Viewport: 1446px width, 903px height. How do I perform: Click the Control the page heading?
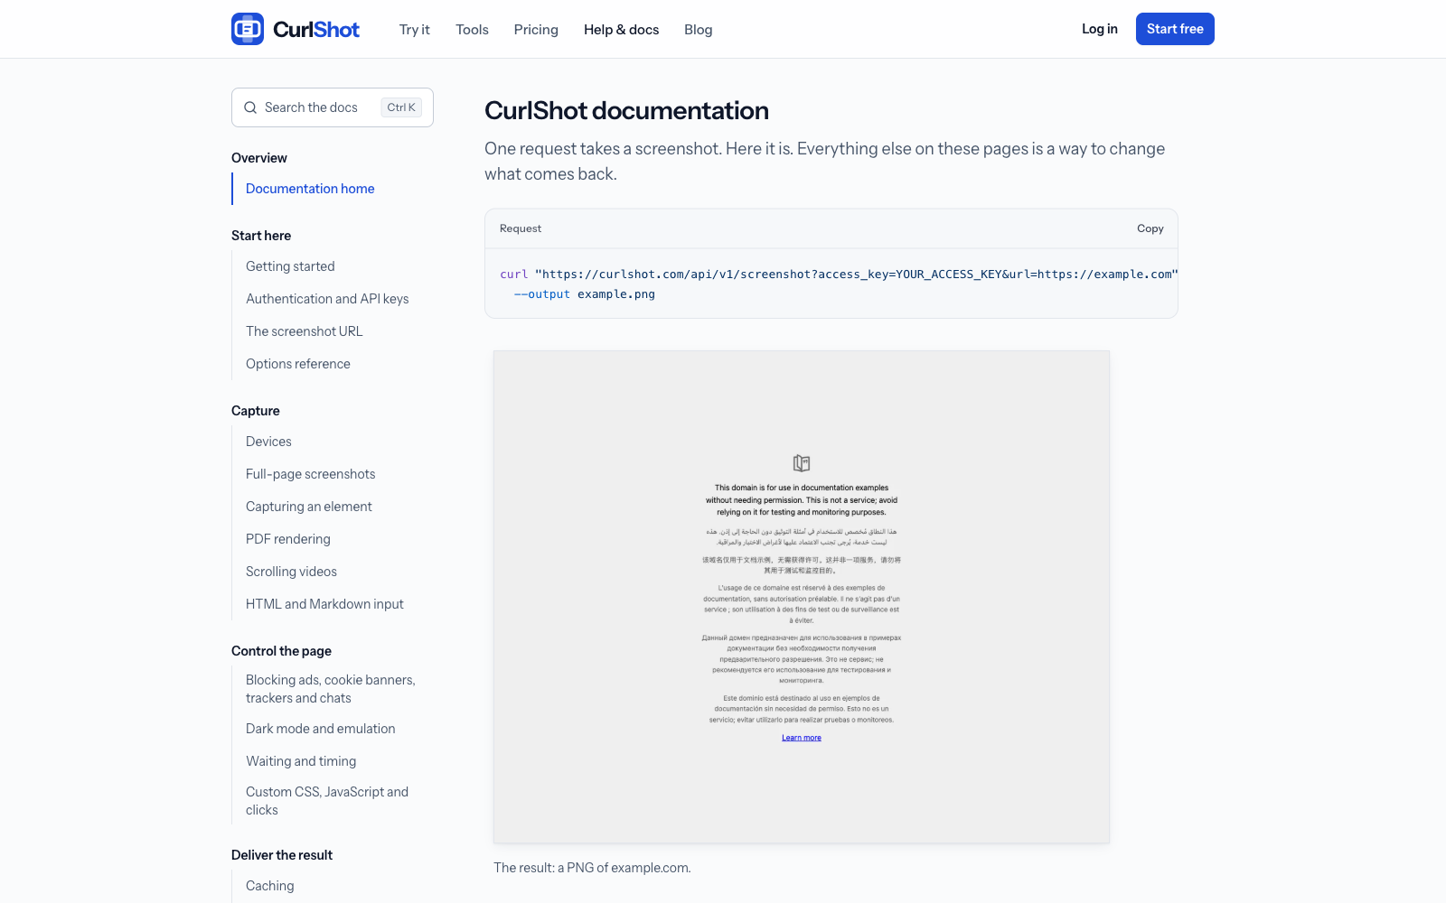[x=281, y=651]
